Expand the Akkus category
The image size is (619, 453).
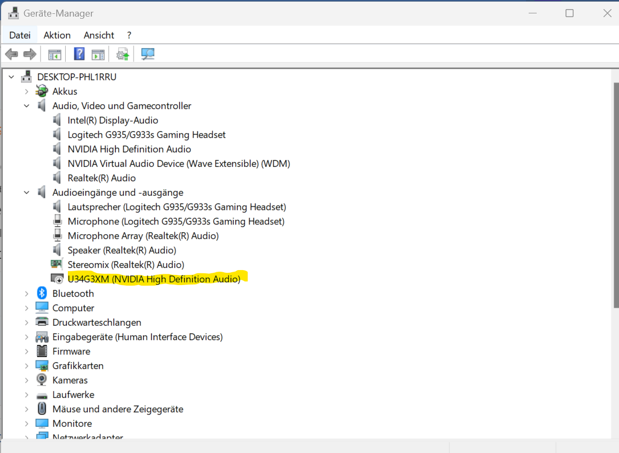click(x=26, y=91)
